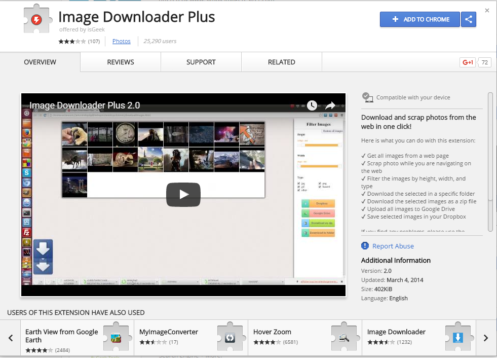
Task: Click the Google Drive button in video
Action: [x=318, y=213]
